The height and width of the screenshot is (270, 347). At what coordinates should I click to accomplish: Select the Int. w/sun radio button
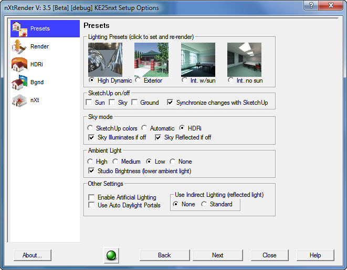(x=184, y=80)
